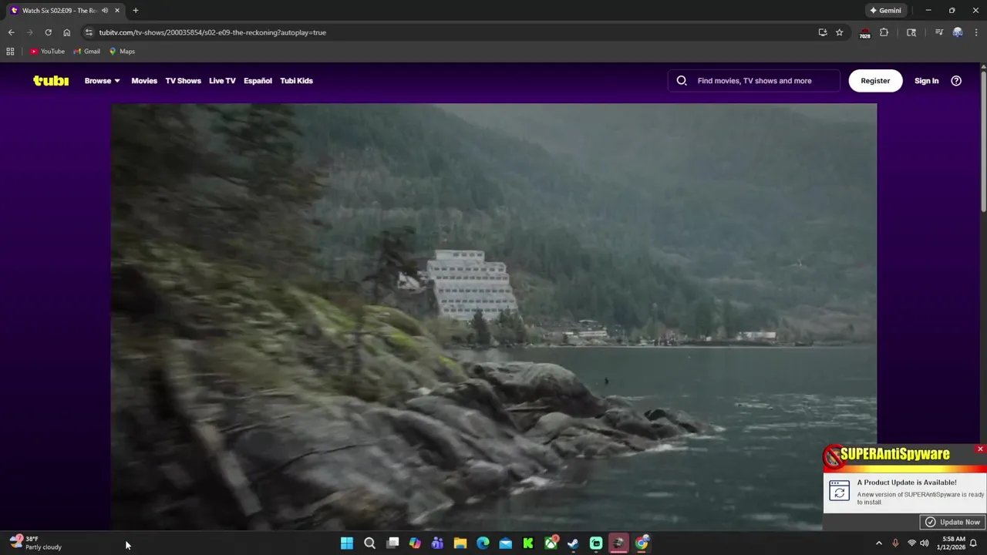Open volume control in system tray
The image size is (987, 555).
[925, 543]
